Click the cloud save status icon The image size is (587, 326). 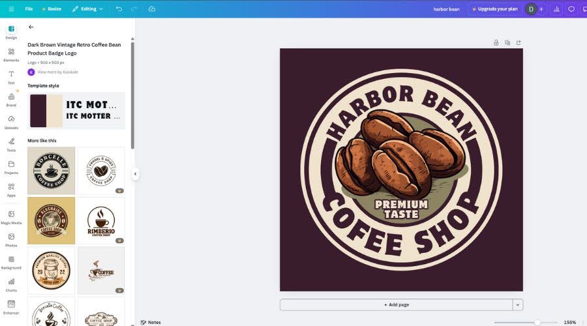(x=151, y=8)
